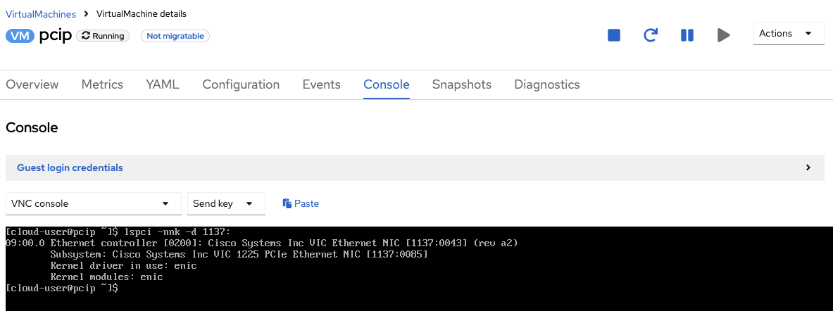Stop the virtual machine

click(x=614, y=35)
